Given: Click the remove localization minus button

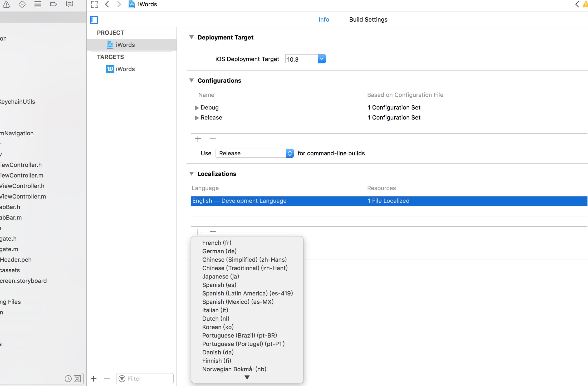Looking at the screenshot, I should (213, 232).
